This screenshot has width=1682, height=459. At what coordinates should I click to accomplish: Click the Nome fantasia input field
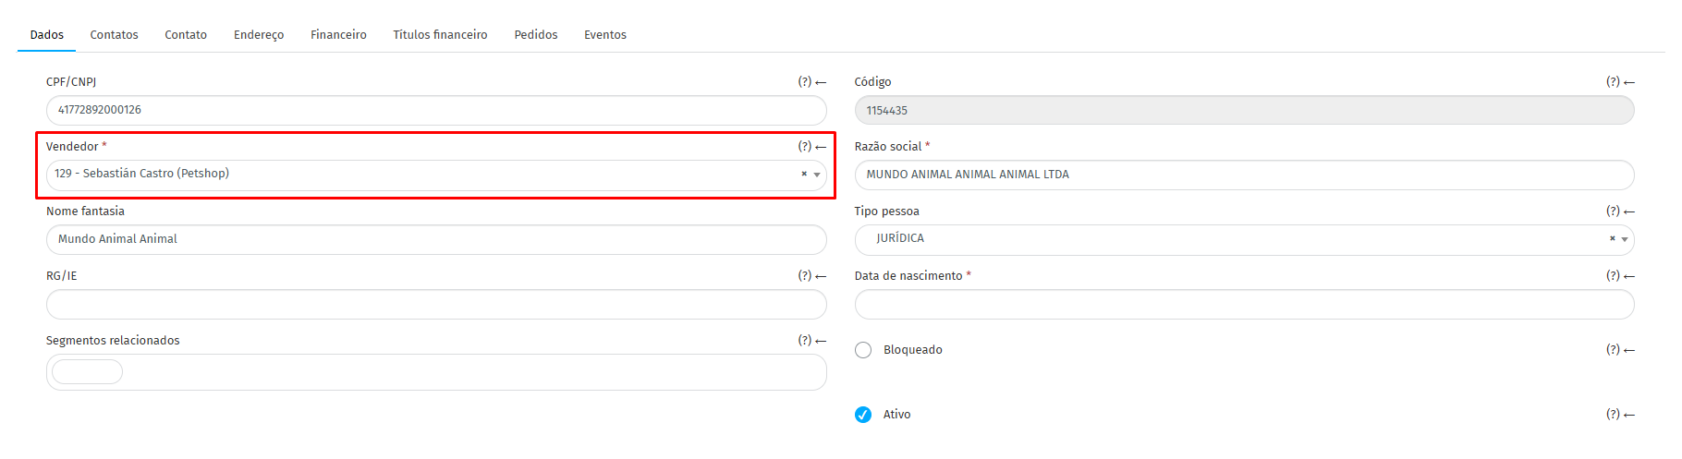[x=436, y=239]
